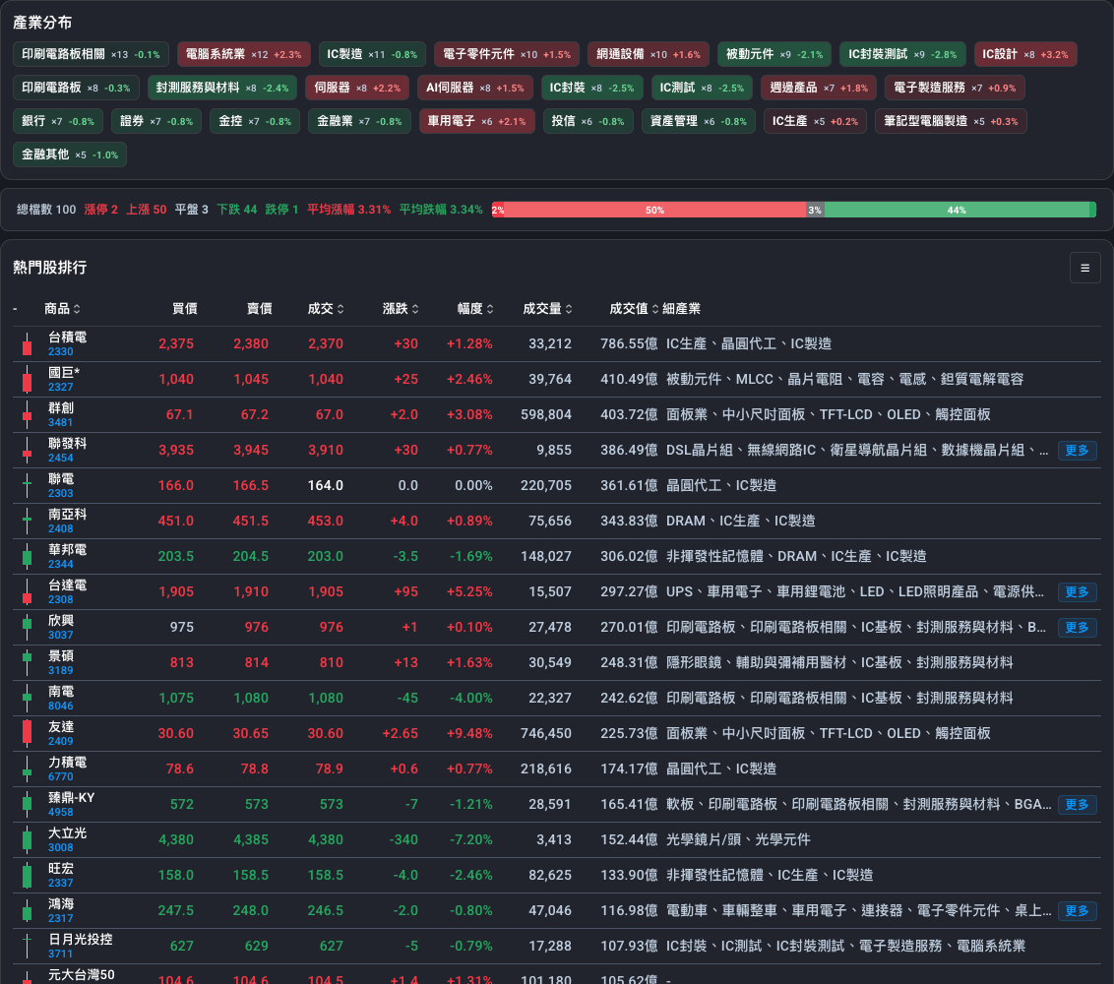This screenshot has height=984, width=1114.
Task: Click the 友達 red candlestick icon
Action: pos(27,733)
